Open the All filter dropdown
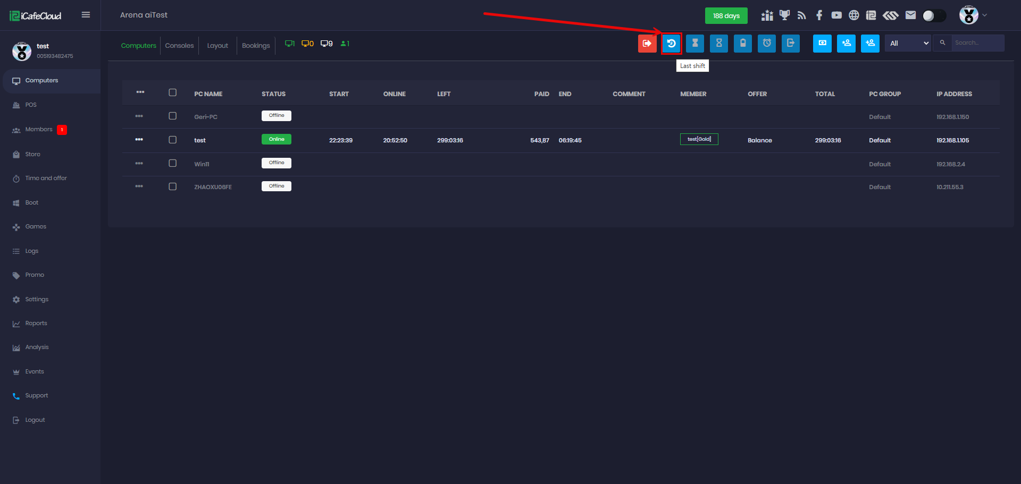1021x484 pixels. coord(908,44)
